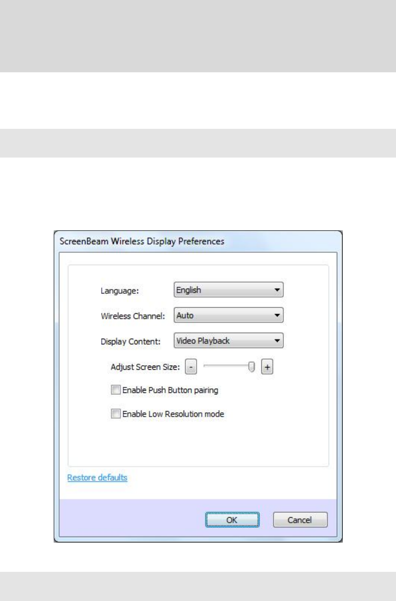Click the Adjust Screen Size slider handle
The image size is (396, 601).
pyautogui.click(x=252, y=367)
